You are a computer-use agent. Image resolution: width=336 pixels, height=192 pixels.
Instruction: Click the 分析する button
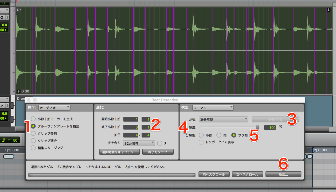[275, 120]
